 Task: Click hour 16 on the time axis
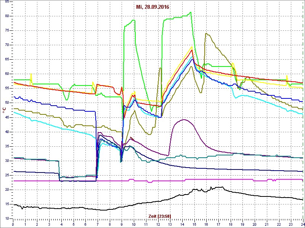[x=206, y=225]
